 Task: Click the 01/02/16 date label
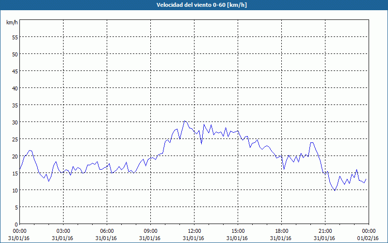point(368,238)
